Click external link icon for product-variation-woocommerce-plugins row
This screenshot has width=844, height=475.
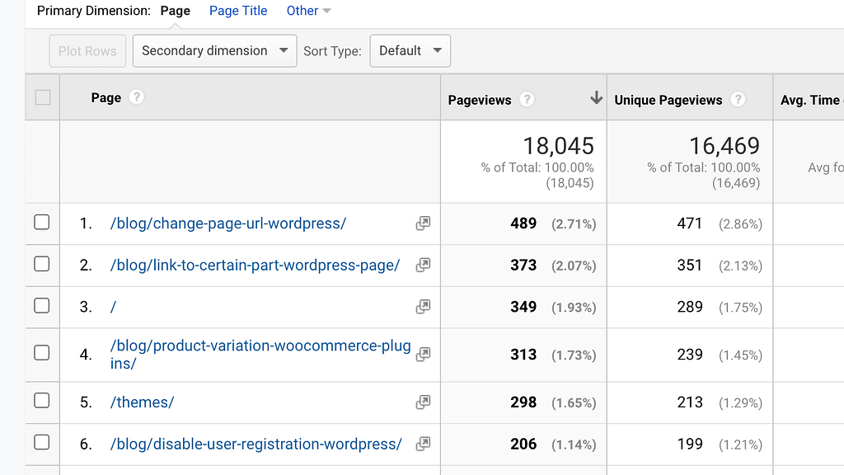click(x=423, y=354)
